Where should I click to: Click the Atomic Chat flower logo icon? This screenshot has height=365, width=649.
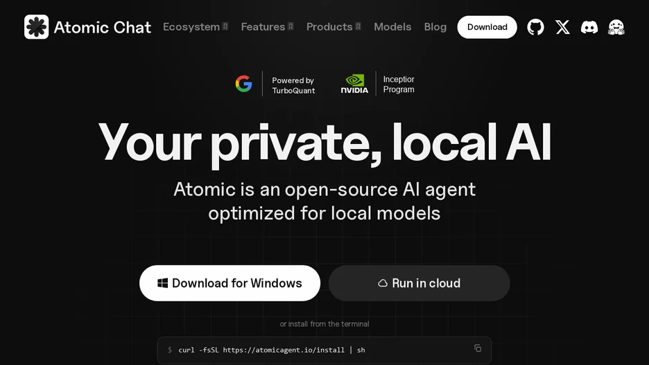coord(37,27)
